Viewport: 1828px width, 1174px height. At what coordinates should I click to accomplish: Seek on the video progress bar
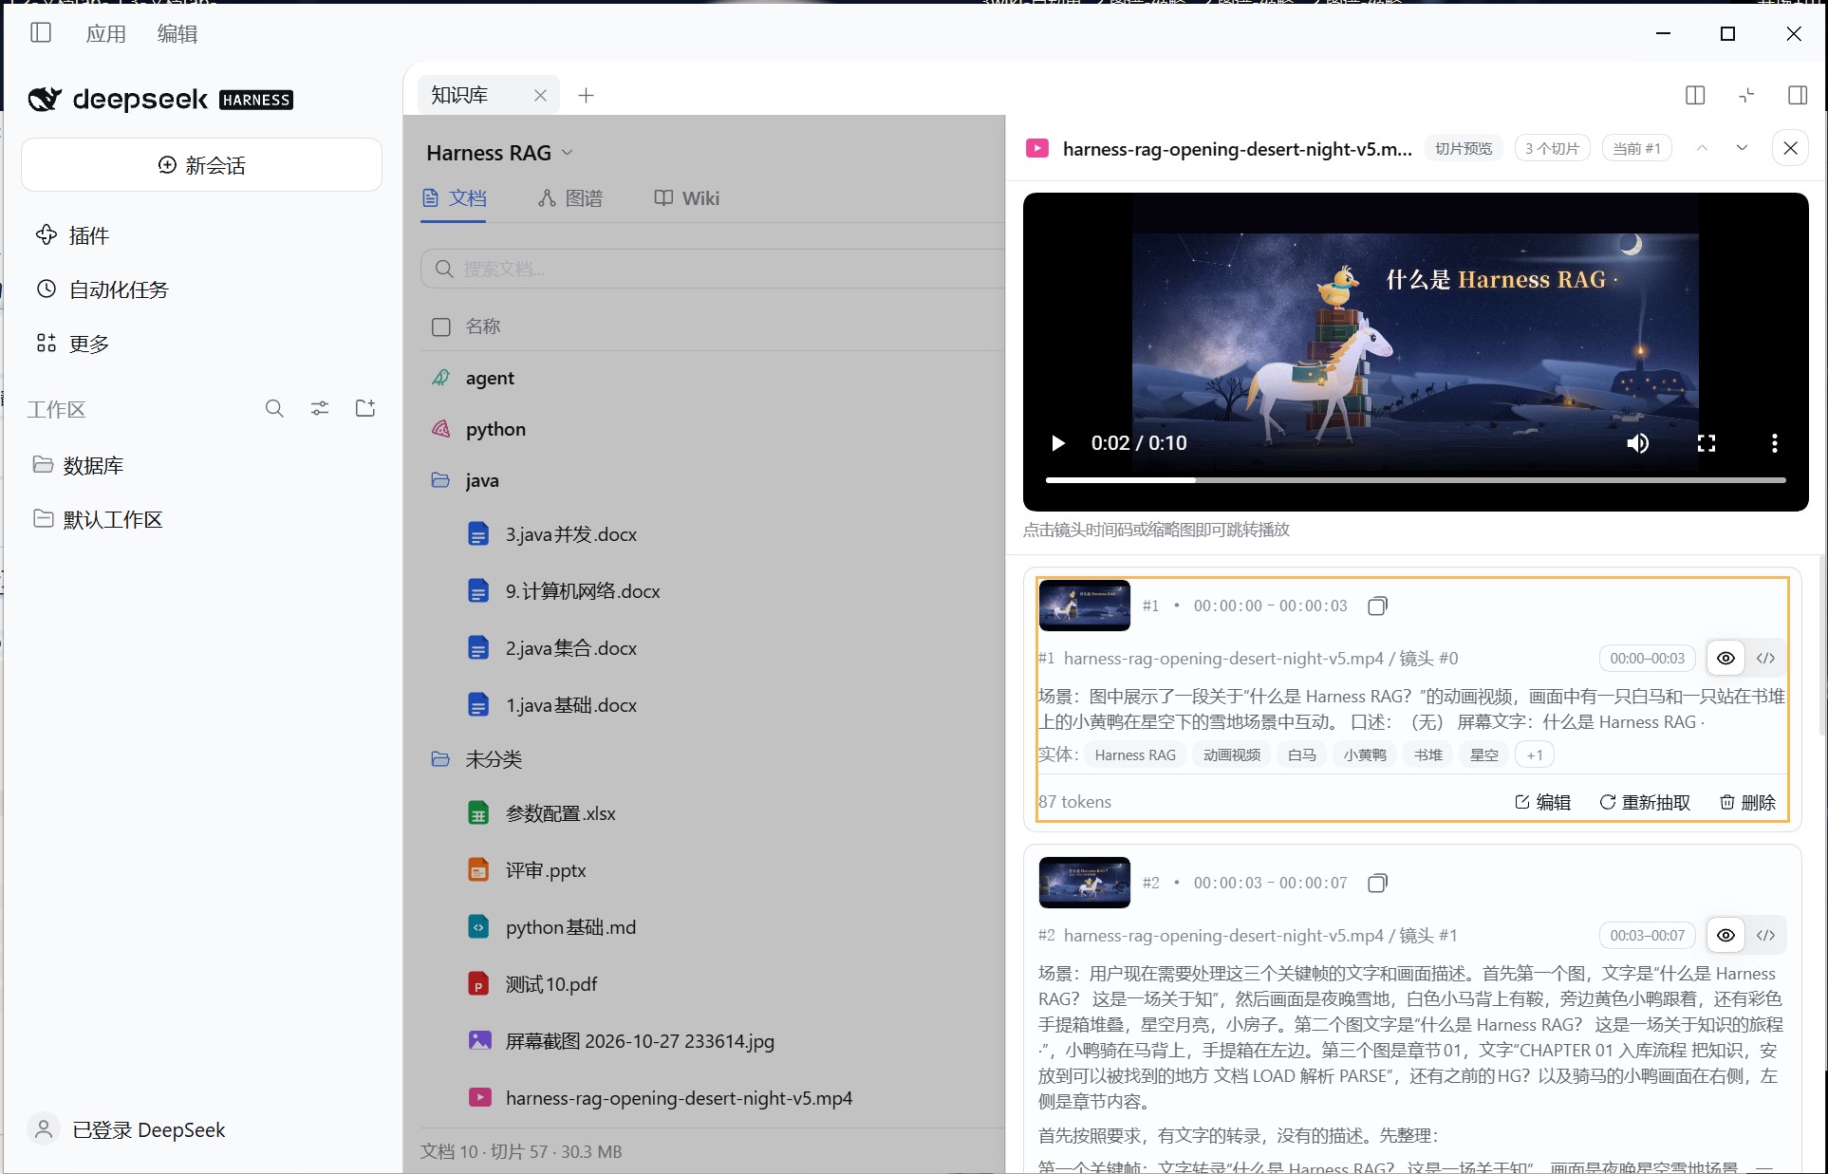click(x=1415, y=480)
